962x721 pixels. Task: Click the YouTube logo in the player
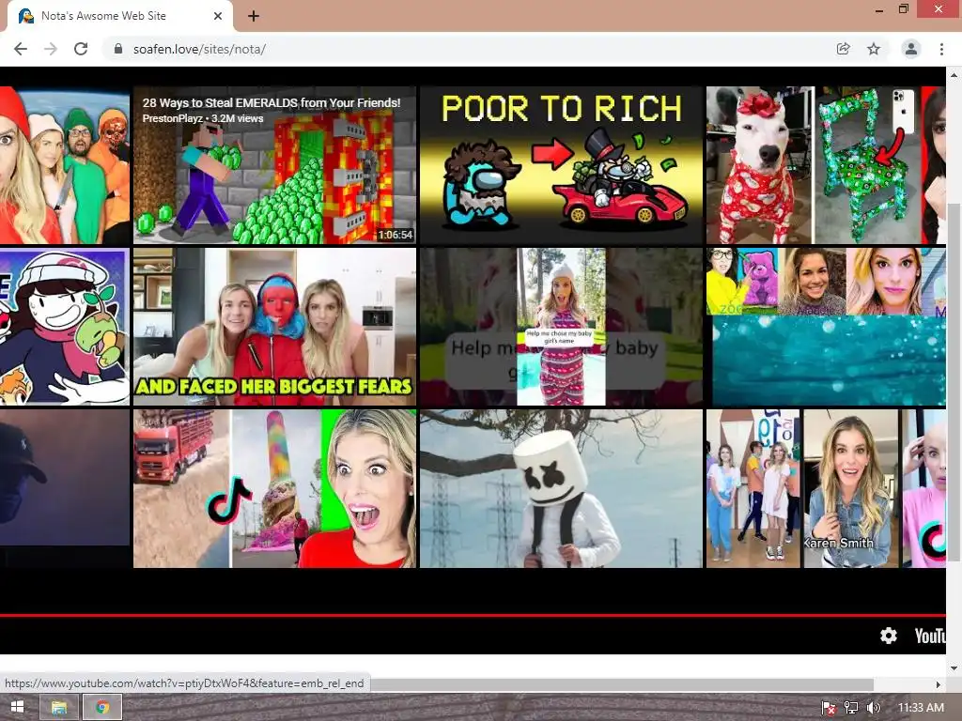930,636
